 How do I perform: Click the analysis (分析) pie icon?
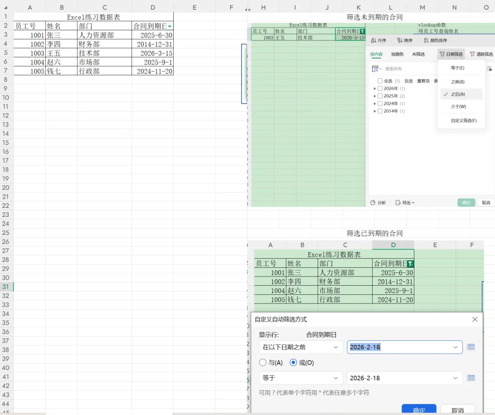pos(373,203)
